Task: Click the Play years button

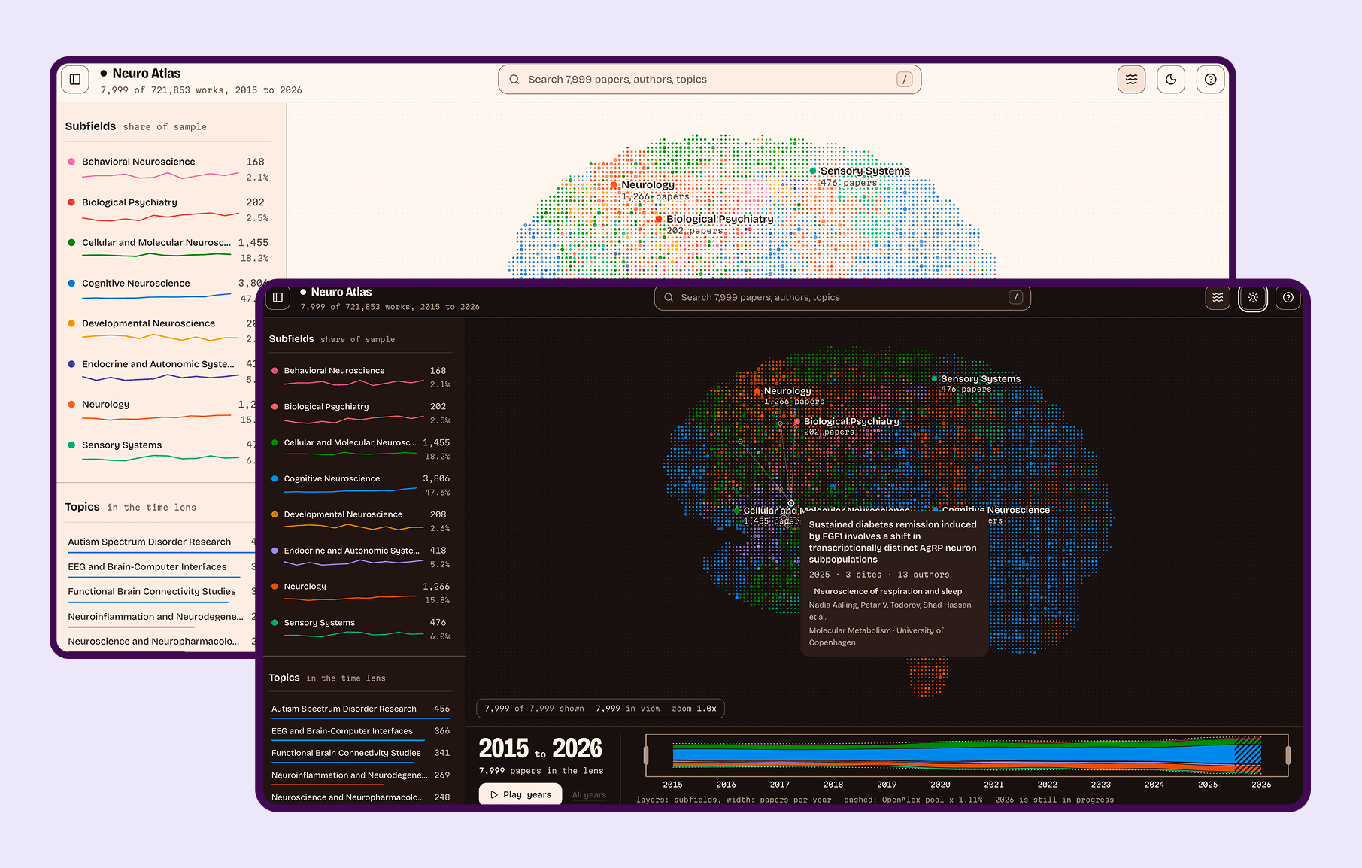Action: (x=520, y=794)
